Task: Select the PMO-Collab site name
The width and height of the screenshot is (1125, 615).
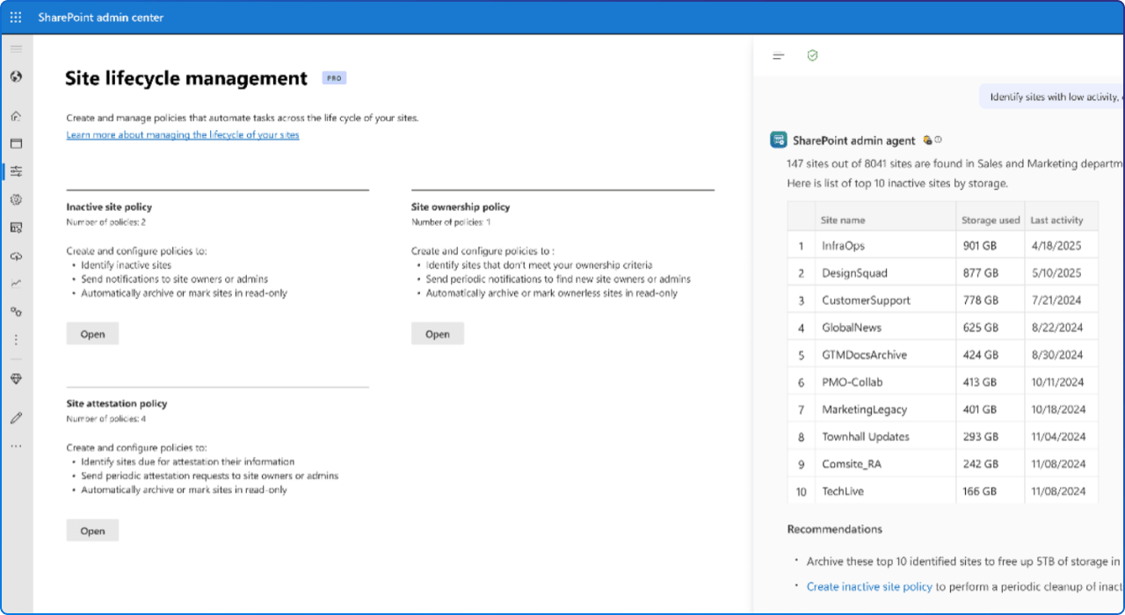Action: [853, 382]
